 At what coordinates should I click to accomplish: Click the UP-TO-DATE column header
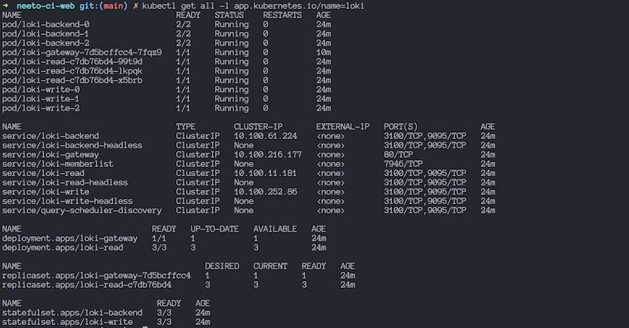[x=215, y=229]
